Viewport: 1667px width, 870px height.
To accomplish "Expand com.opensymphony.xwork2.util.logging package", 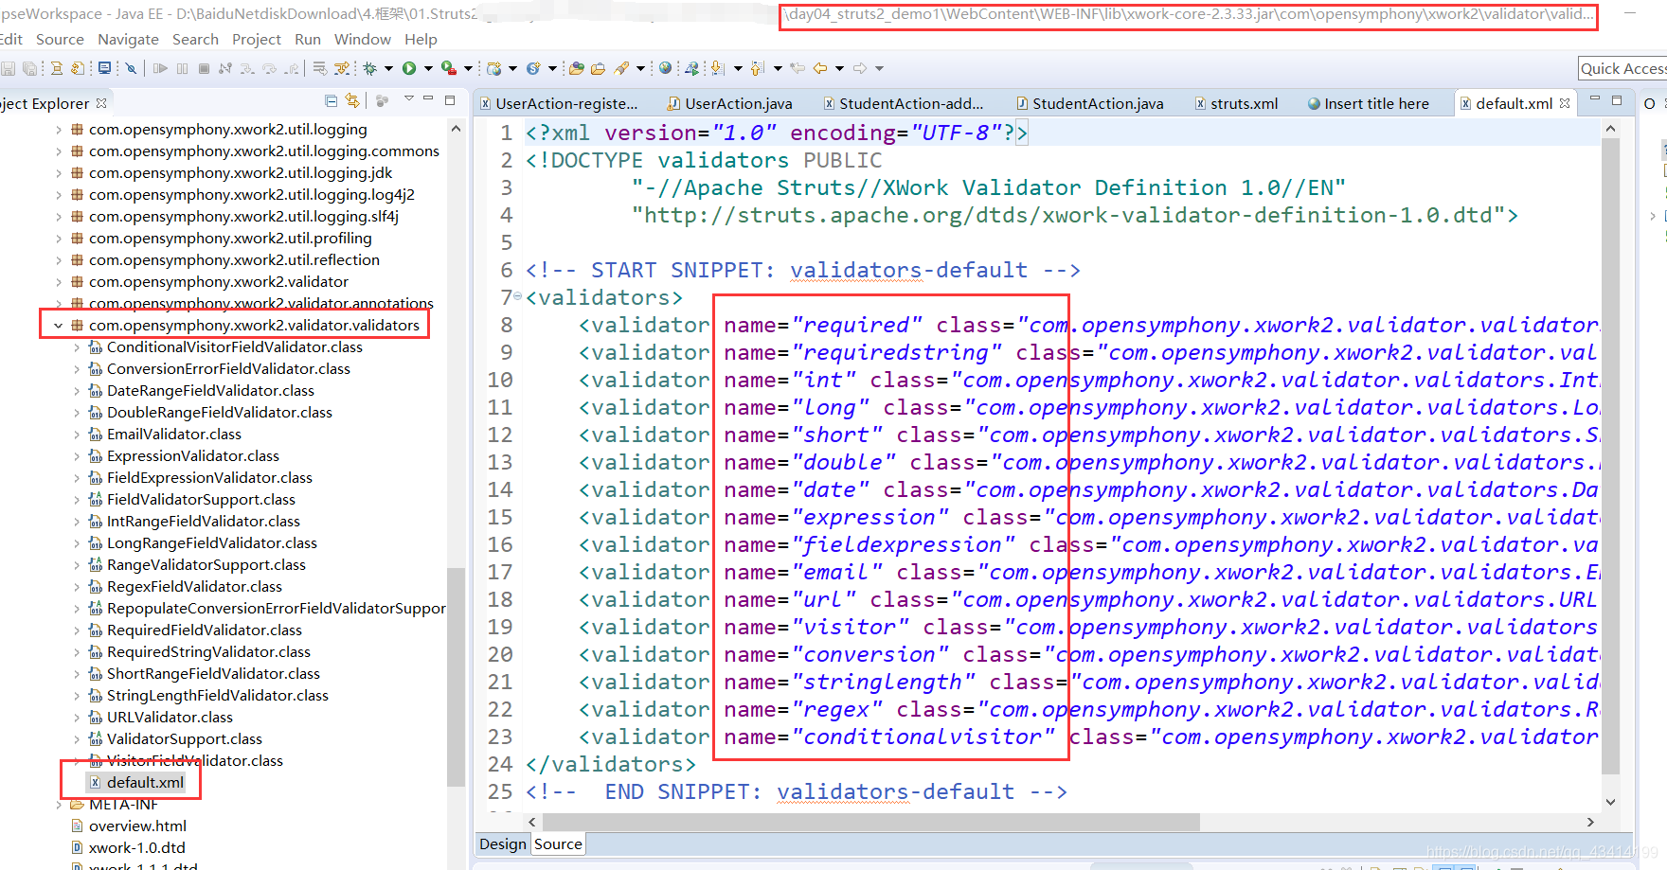I will (59, 129).
